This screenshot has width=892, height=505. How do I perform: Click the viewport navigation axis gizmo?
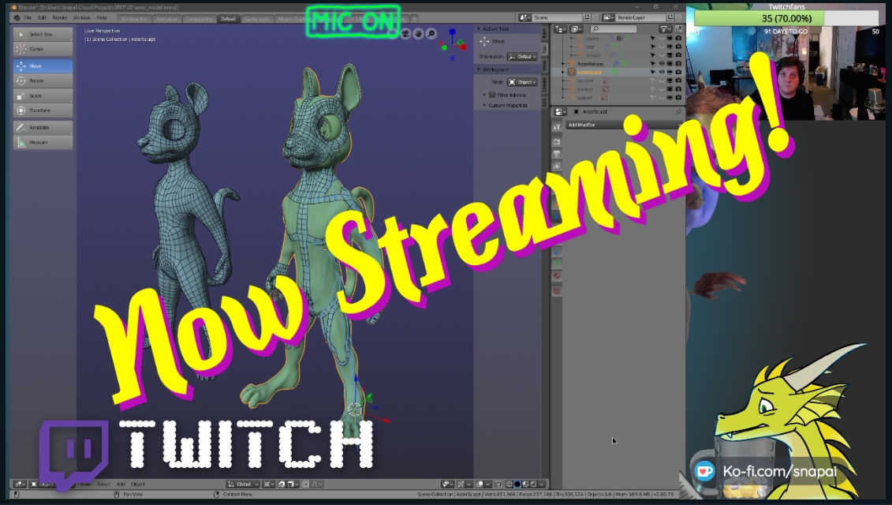point(453,45)
